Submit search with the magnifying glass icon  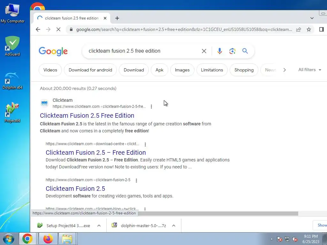(x=245, y=51)
